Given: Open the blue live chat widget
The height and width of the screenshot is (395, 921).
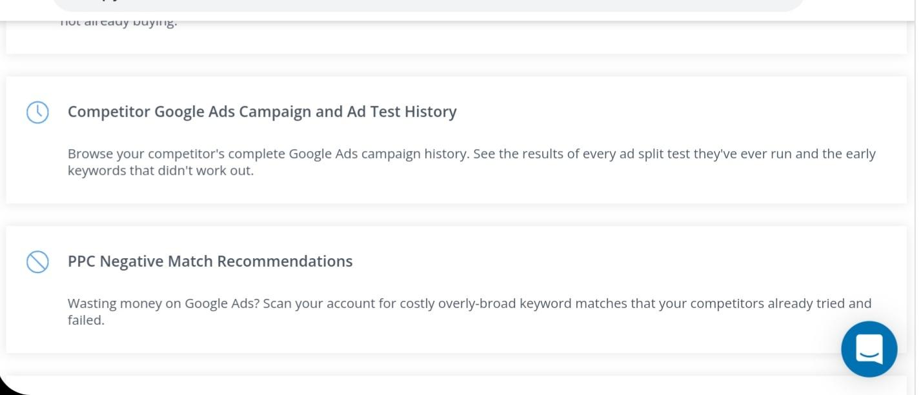Looking at the screenshot, I should (x=869, y=349).
